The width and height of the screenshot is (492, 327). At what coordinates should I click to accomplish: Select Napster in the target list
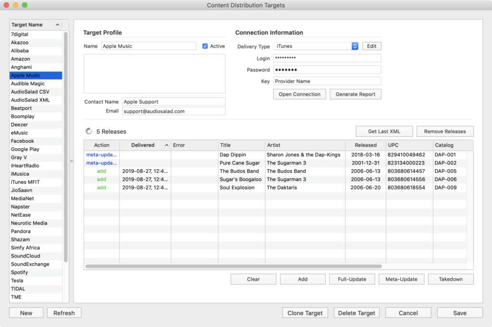[36, 207]
